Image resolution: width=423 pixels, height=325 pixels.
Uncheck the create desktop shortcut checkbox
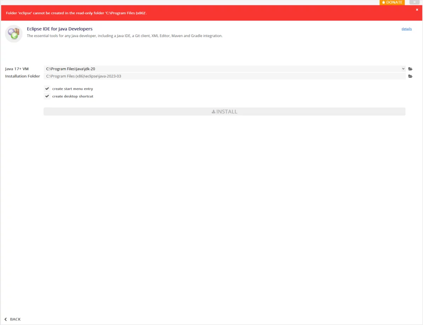click(47, 96)
